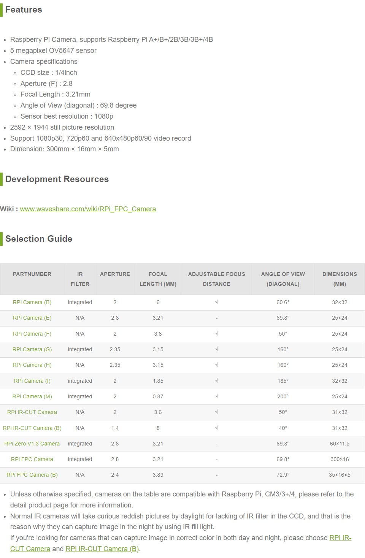
Task: Click the DIMENSIONS (MM) column header
Action: pyautogui.click(x=340, y=279)
